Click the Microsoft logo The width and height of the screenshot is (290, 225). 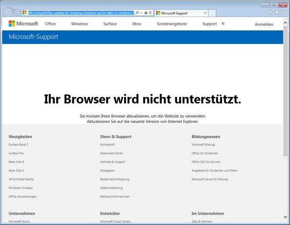click(x=23, y=24)
